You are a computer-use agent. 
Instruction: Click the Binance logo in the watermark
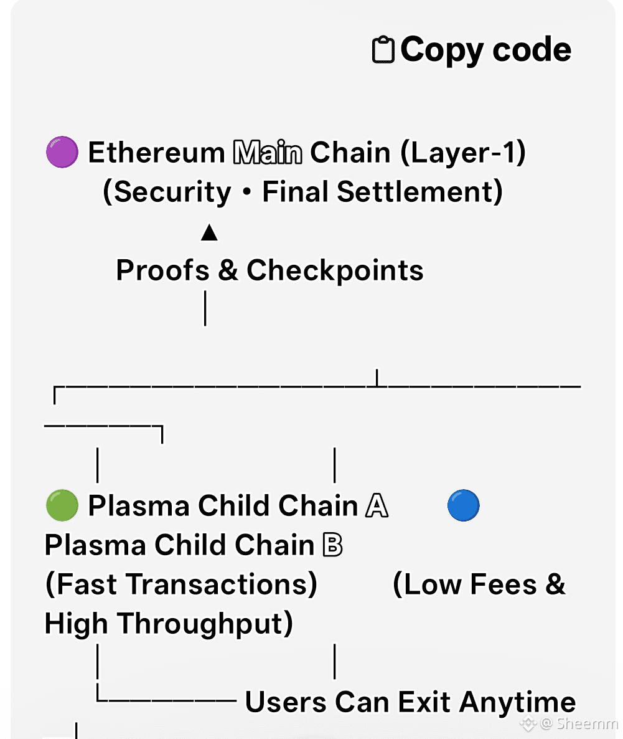click(529, 723)
